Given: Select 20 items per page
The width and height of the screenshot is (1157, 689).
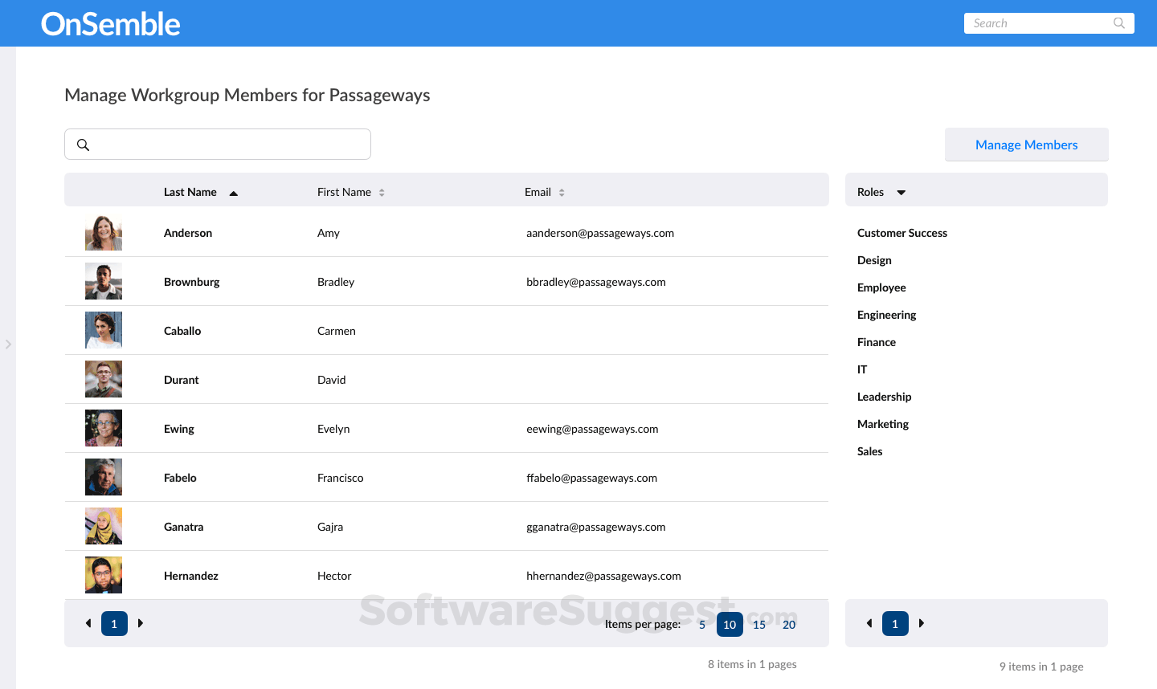Looking at the screenshot, I should (x=789, y=624).
